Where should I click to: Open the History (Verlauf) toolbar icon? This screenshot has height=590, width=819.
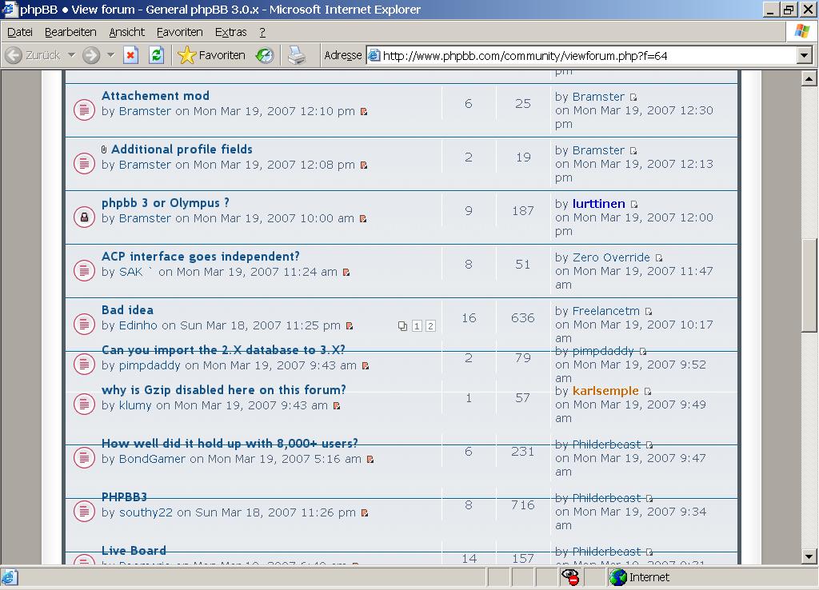click(264, 55)
